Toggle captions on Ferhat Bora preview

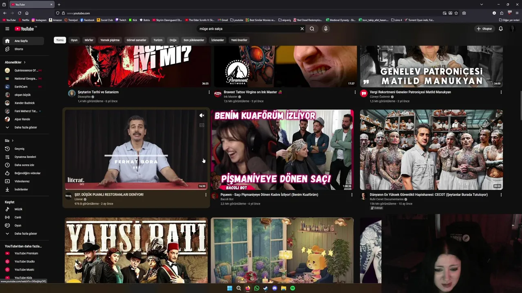pos(201,125)
